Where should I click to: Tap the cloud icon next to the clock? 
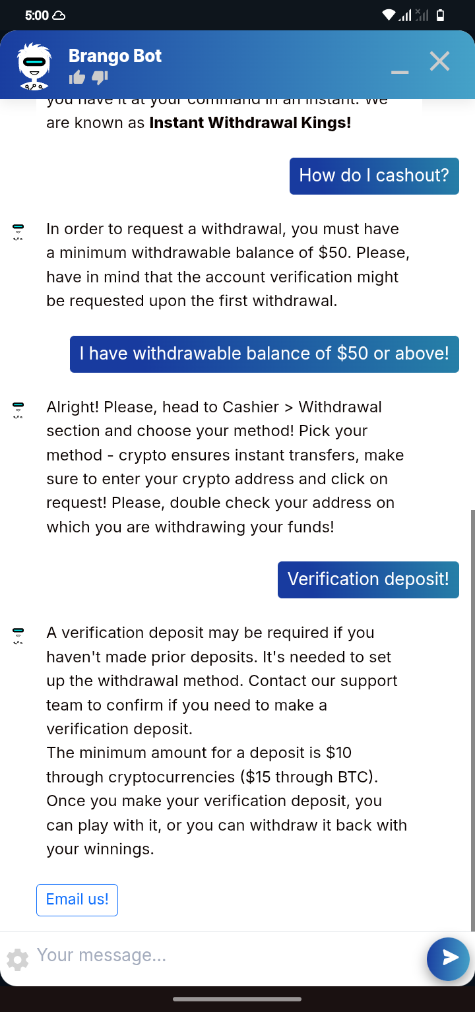(59, 15)
